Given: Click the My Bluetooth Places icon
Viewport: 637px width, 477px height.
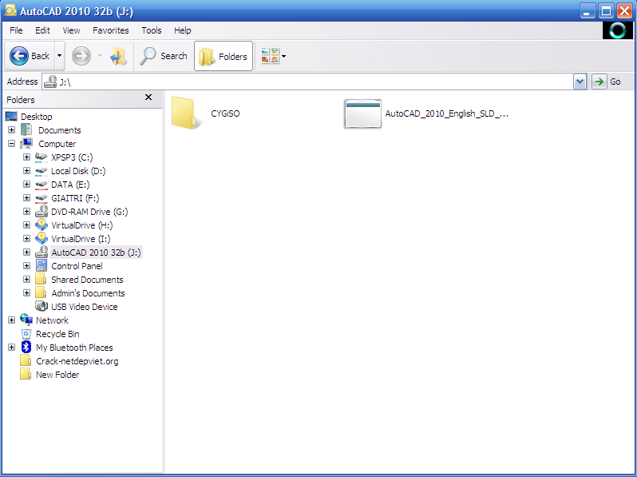Looking at the screenshot, I should [x=26, y=348].
